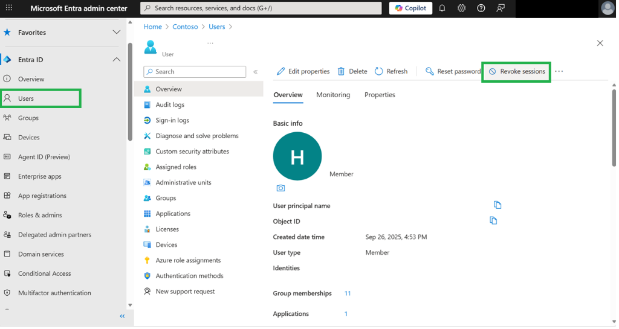
Task: Collapse the Entra ID section chevron
Action: 117,60
